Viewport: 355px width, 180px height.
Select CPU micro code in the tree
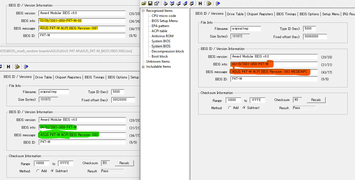coord(164,16)
